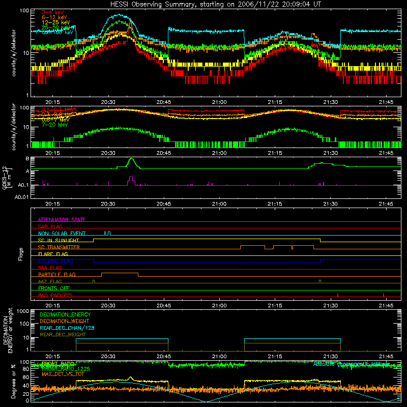Click the first A4Z_FLAG pulse

pyautogui.click(x=94, y=282)
